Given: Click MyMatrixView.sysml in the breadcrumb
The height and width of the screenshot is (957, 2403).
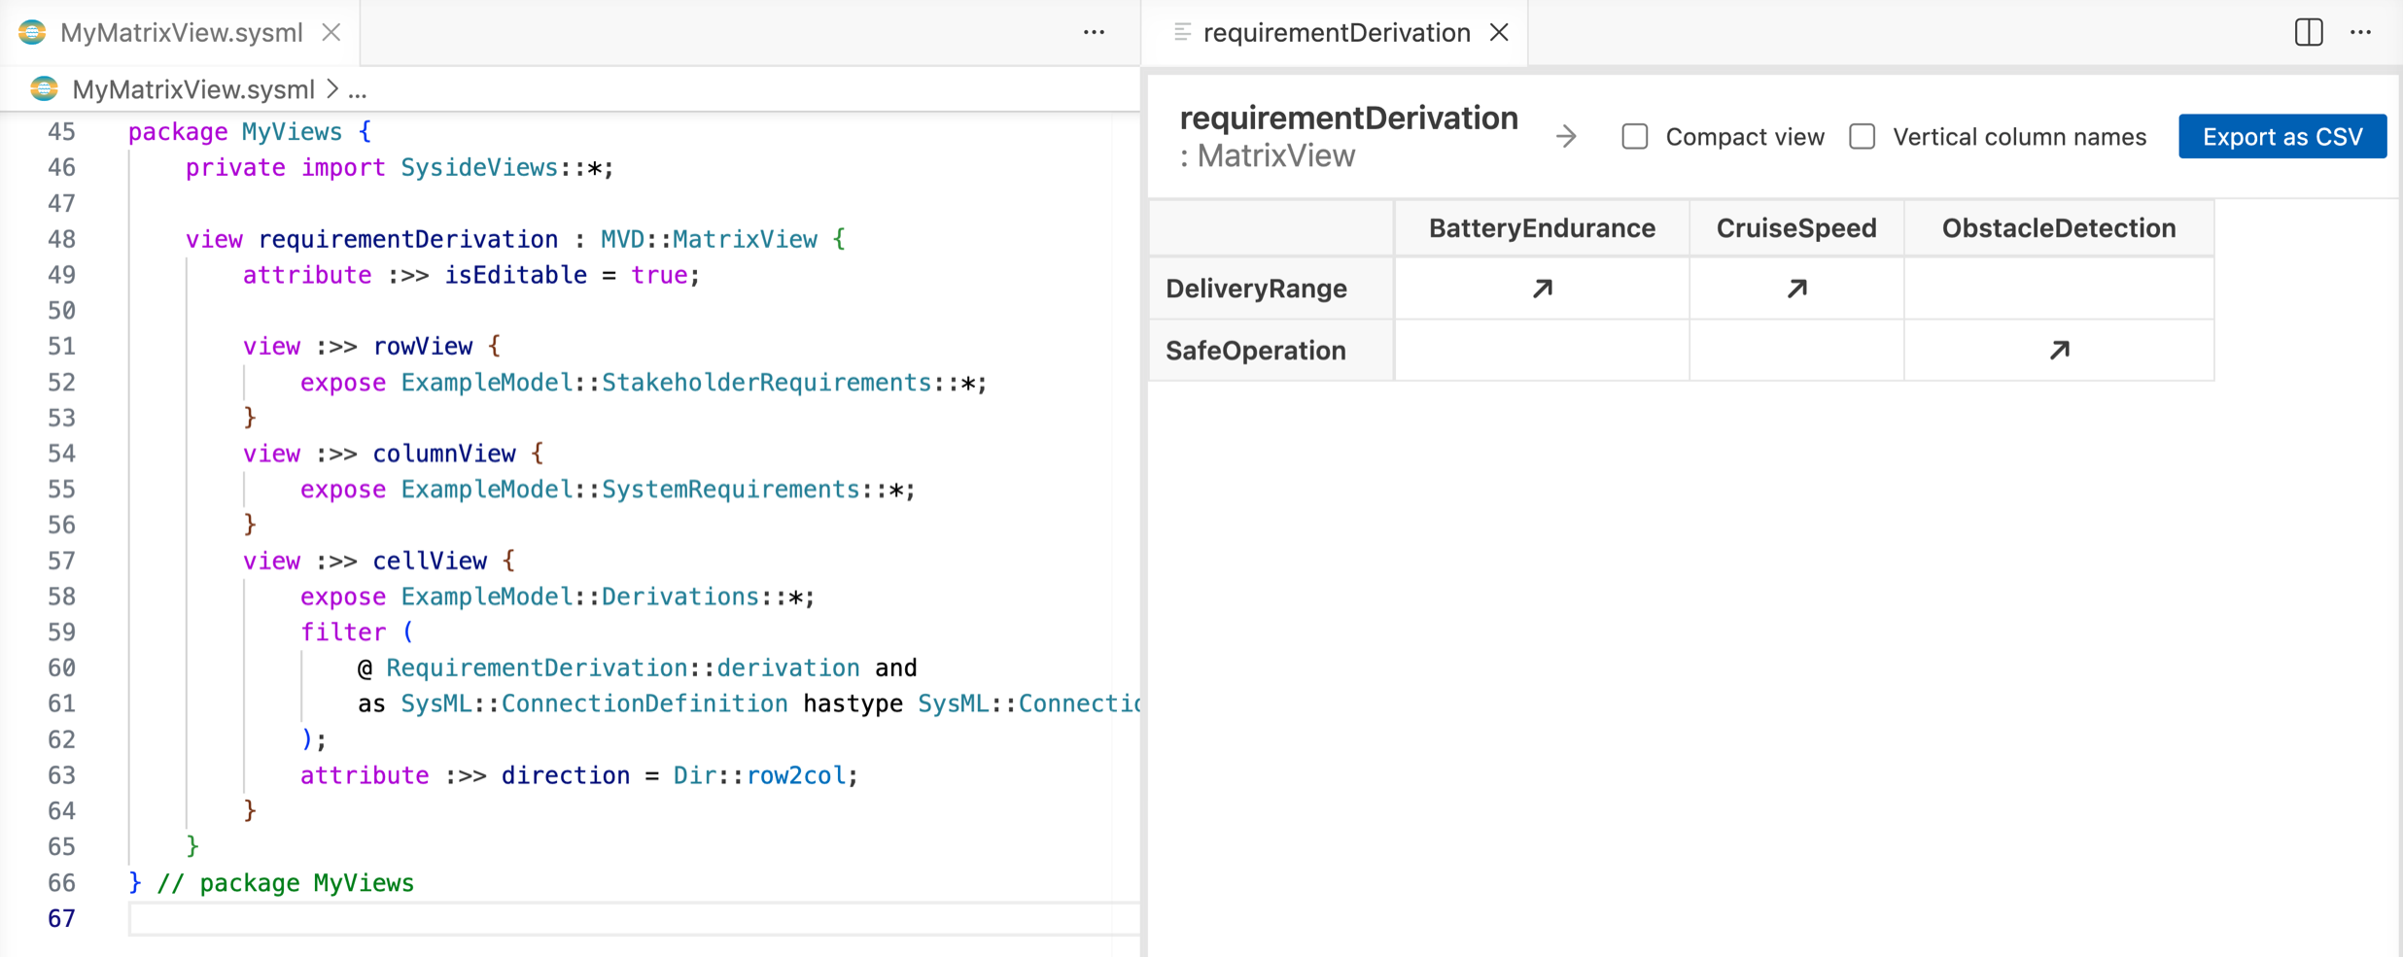Looking at the screenshot, I should pos(193,89).
